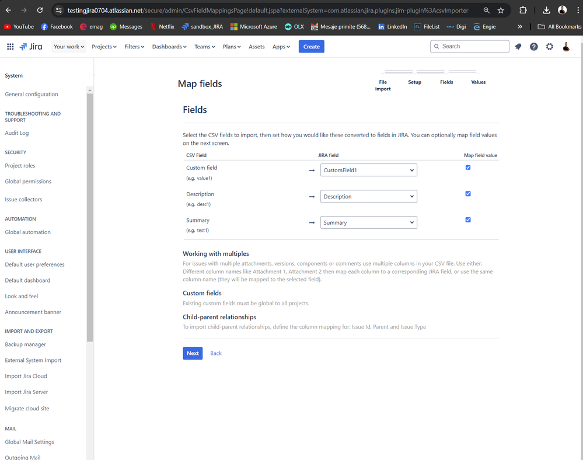Open the help question mark icon
Viewport: 583px width, 460px height.
[533, 47]
